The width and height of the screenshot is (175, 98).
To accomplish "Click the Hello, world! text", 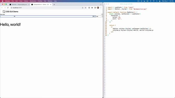I will tap(10, 24).
